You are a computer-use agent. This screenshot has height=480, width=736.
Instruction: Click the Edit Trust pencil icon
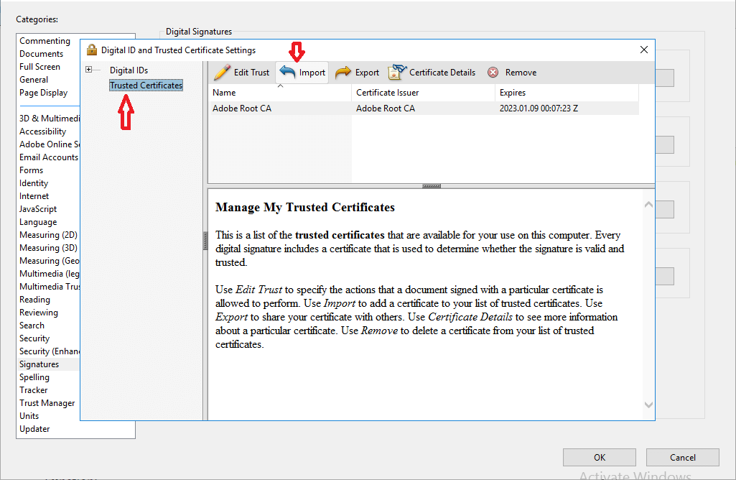(x=223, y=72)
